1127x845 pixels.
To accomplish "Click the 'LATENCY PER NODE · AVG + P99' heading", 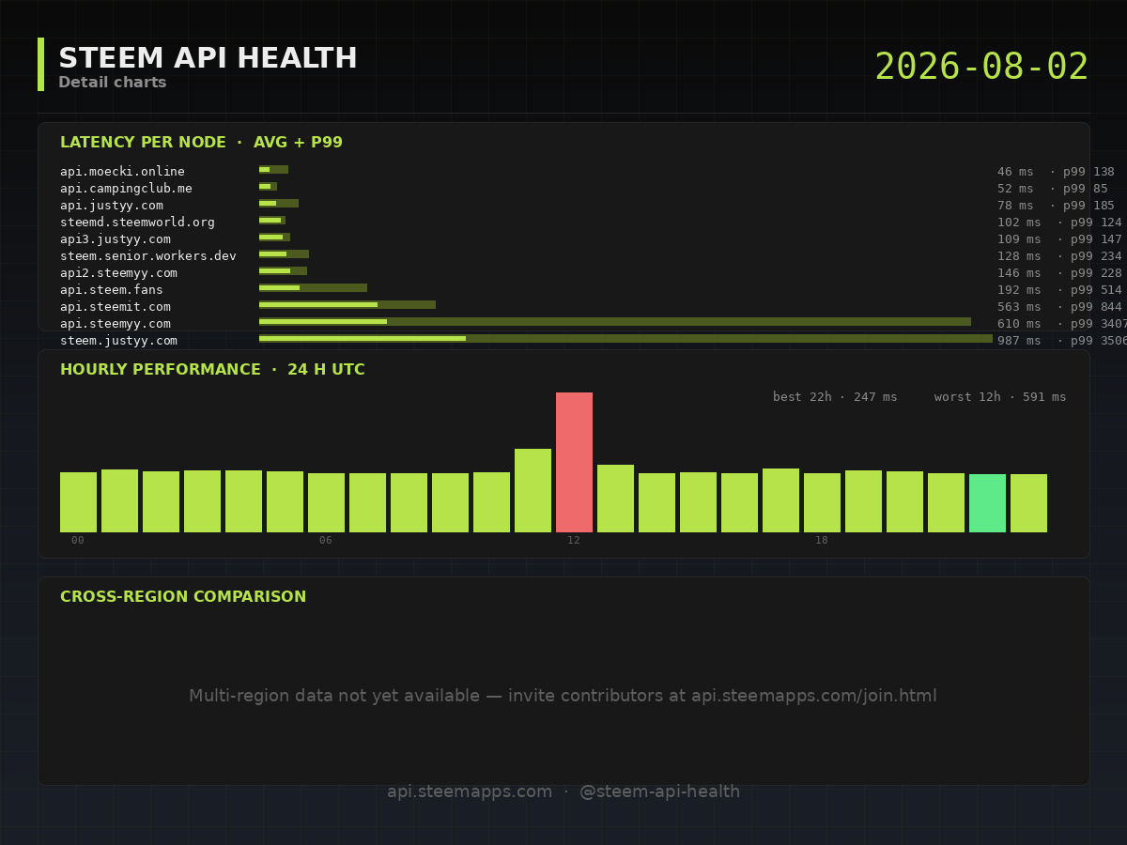I will pos(201,143).
